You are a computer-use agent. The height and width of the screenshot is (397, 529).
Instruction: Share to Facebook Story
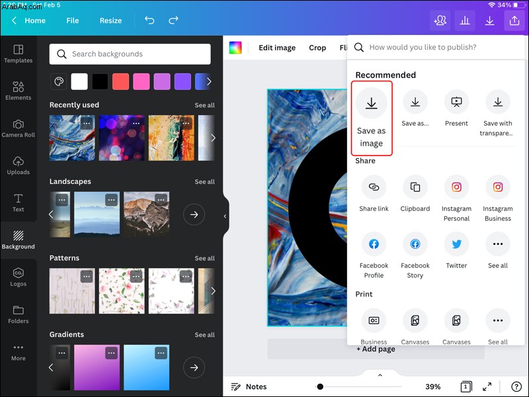pos(415,255)
